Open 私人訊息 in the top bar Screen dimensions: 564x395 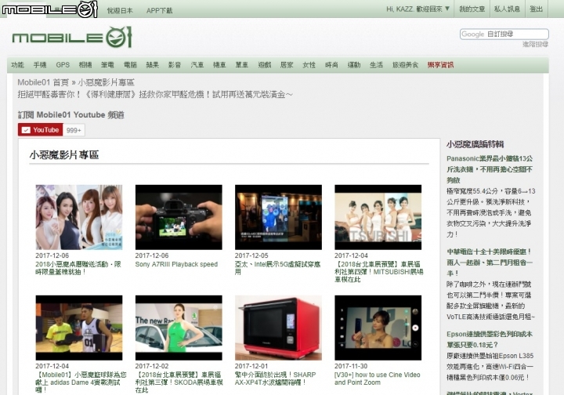[507, 9]
